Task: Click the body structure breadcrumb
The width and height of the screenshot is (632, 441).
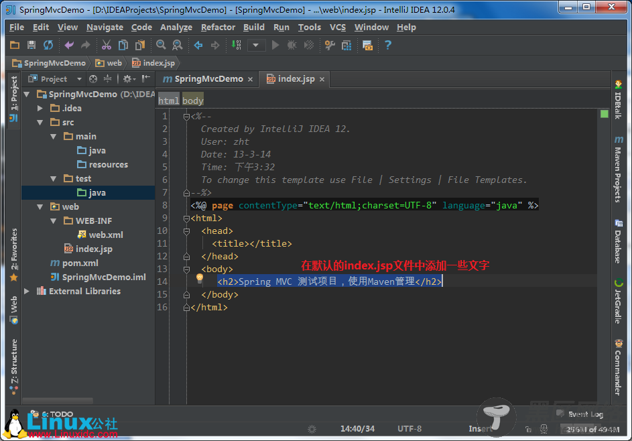Action: click(193, 101)
